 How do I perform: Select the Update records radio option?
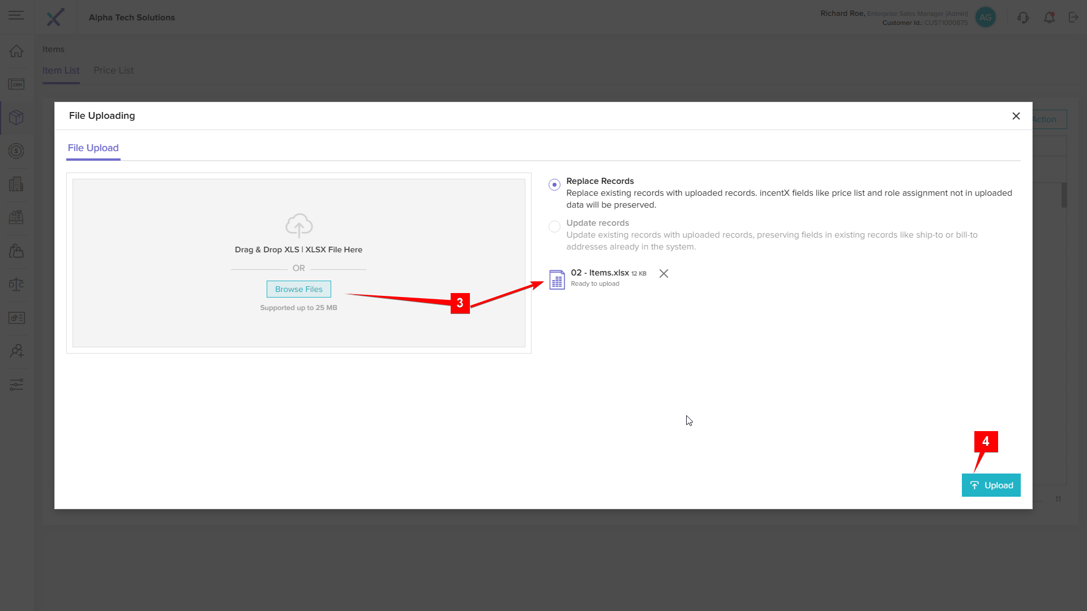pos(554,227)
